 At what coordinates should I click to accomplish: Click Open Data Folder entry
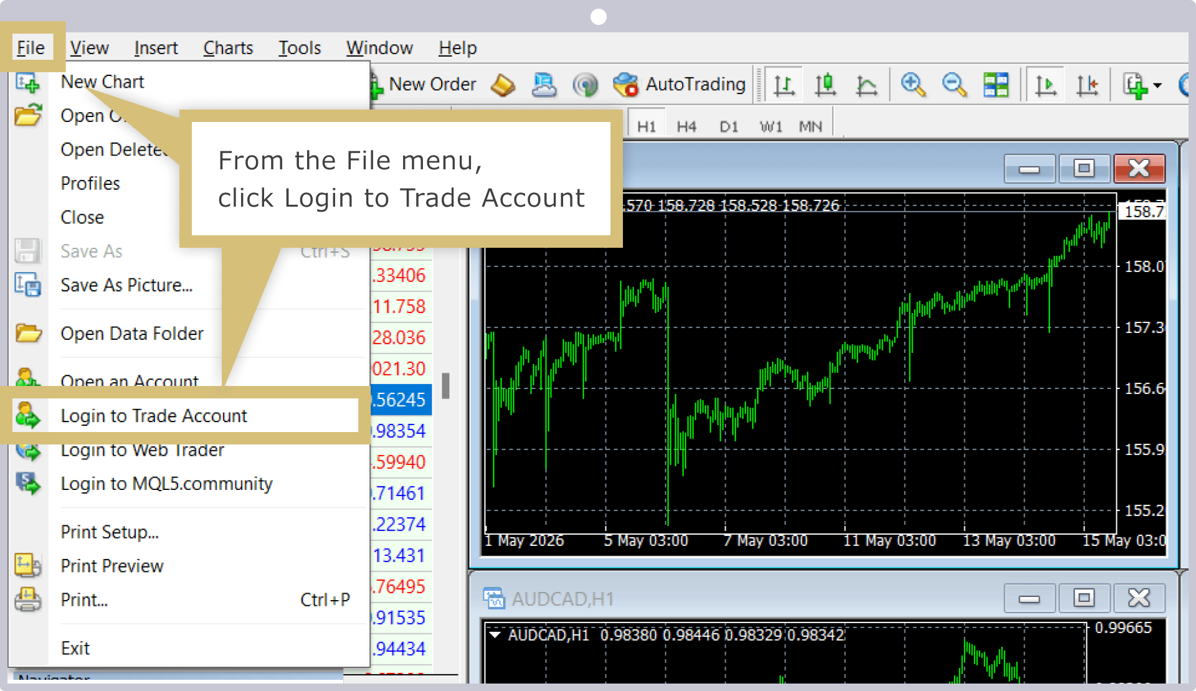tap(132, 334)
